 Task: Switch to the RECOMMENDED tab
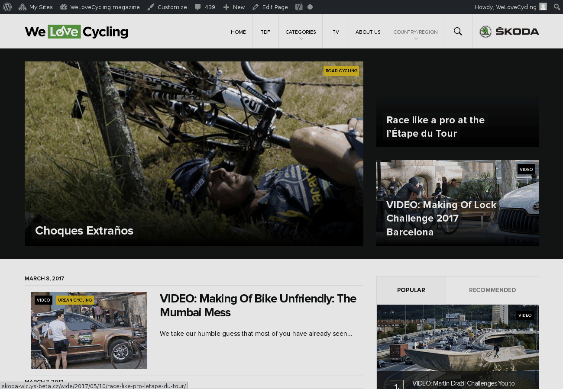(x=492, y=290)
